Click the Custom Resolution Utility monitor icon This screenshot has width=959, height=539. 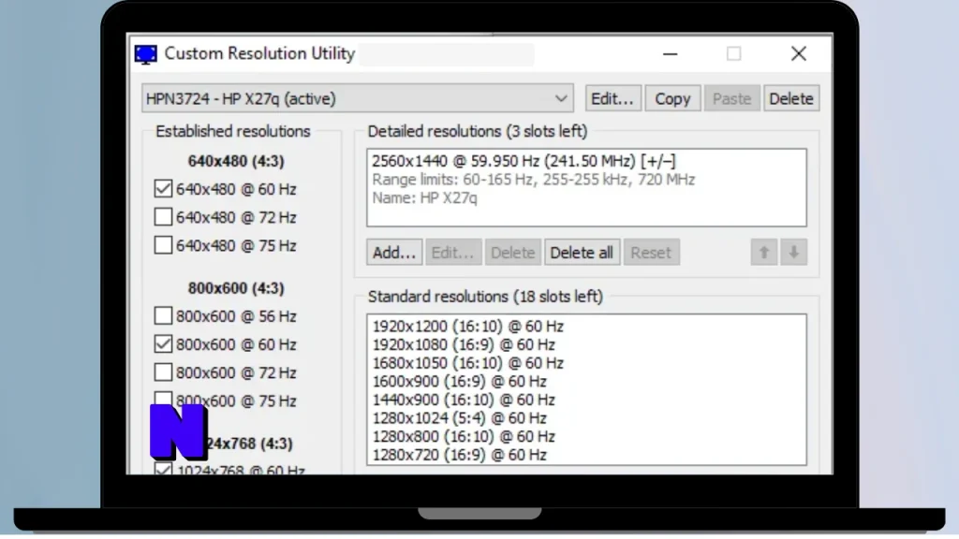point(145,54)
